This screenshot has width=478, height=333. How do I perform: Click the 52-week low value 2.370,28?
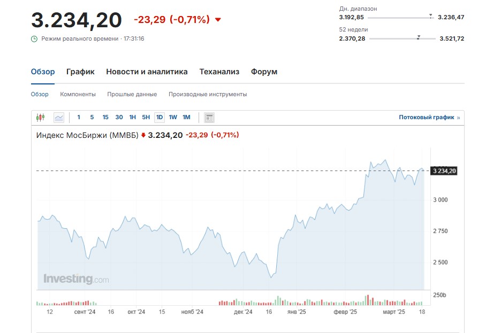[x=352, y=38]
